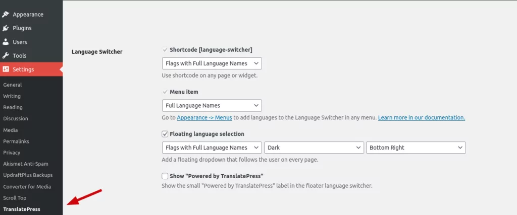Open Akismet Anti-Spam settings
The width and height of the screenshot is (517, 215).
[x=26, y=164]
